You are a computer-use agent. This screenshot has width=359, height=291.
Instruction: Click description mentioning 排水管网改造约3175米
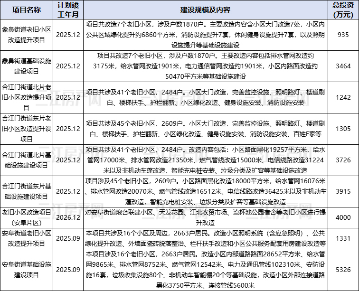click(x=205, y=66)
